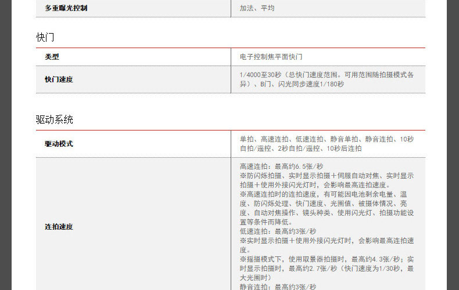
Task: Click 静音连拍：最高约3张/秒 text
Action: pos(278,287)
